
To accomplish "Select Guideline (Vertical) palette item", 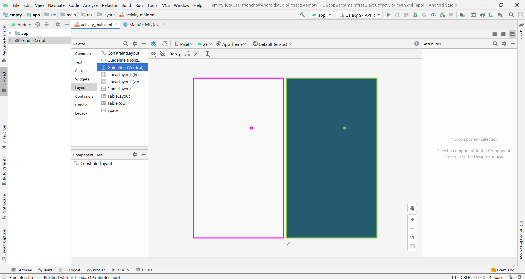I will click(x=122, y=67).
